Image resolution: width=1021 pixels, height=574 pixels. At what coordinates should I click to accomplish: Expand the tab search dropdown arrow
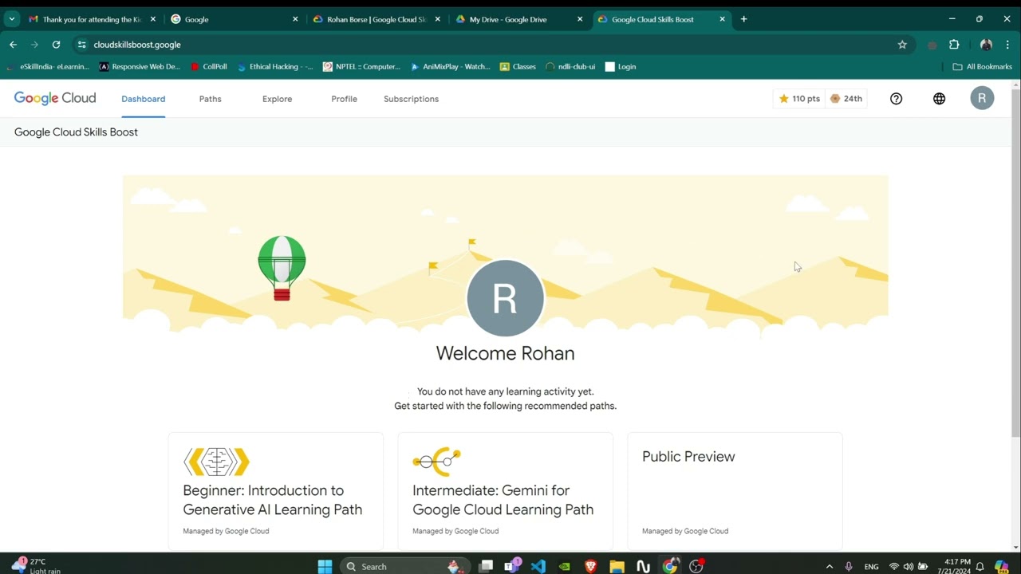pos(11,19)
